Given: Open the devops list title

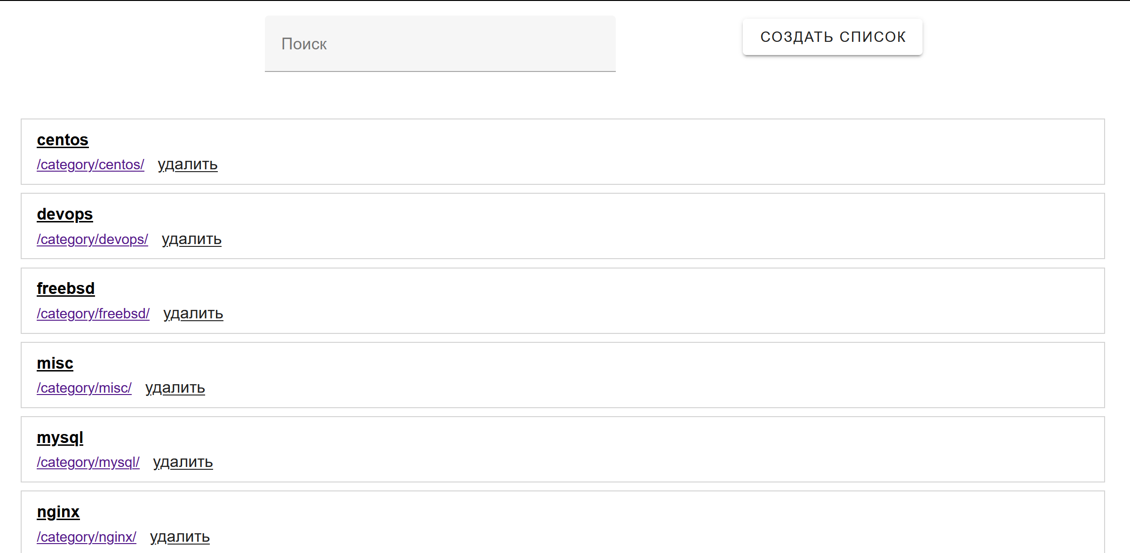Looking at the screenshot, I should pyautogui.click(x=65, y=214).
